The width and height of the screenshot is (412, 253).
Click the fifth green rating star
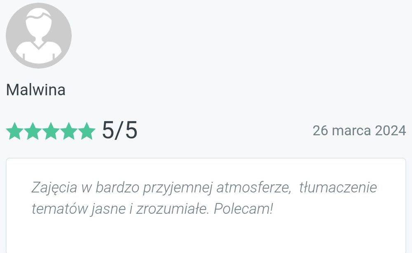coord(87,131)
